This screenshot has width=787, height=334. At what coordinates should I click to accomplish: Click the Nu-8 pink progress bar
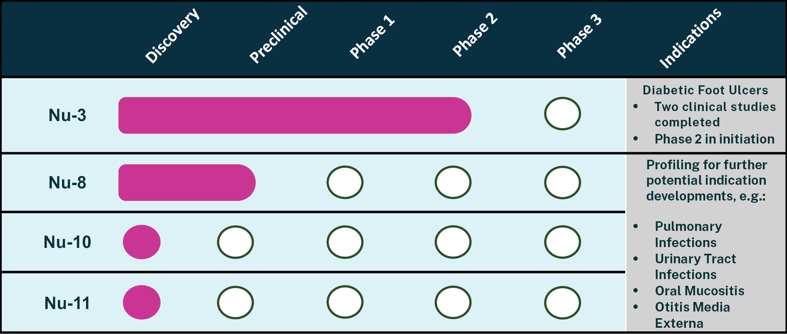click(x=187, y=183)
